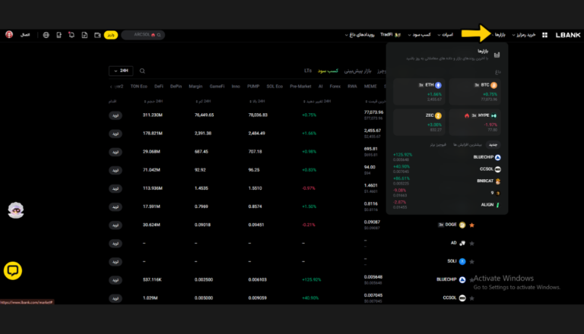This screenshot has height=334, width=584.
Task: Open BNBCAT in the popup list
Action: point(447,181)
